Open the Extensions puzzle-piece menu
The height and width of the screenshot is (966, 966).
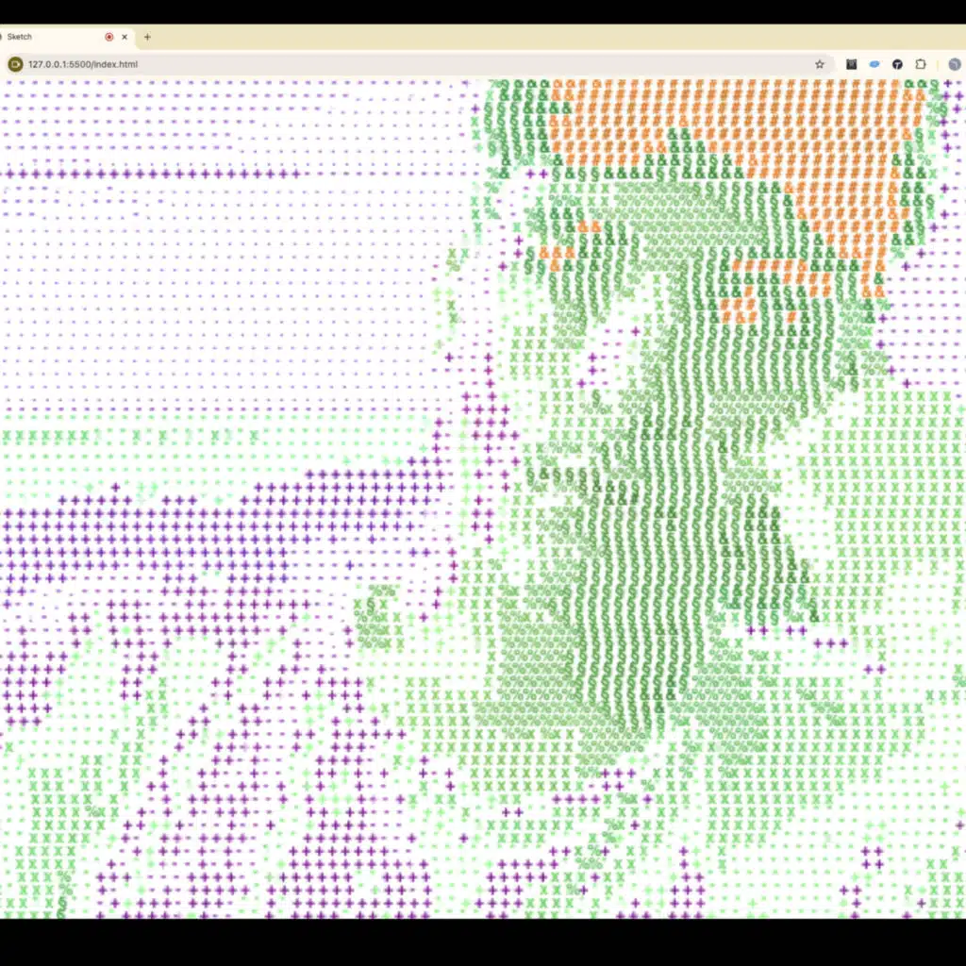click(x=921, y=64)
